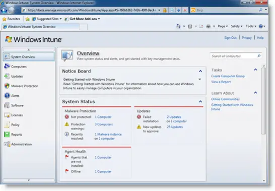Select the Updates icon in sidebar
275x191 pixels.
pos(7,76)
